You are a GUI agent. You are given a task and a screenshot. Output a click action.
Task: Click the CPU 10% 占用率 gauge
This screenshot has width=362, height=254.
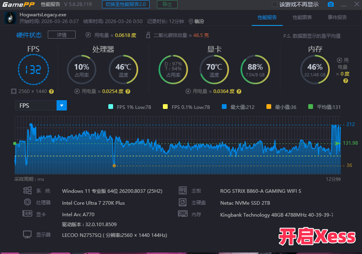[82, 70]
